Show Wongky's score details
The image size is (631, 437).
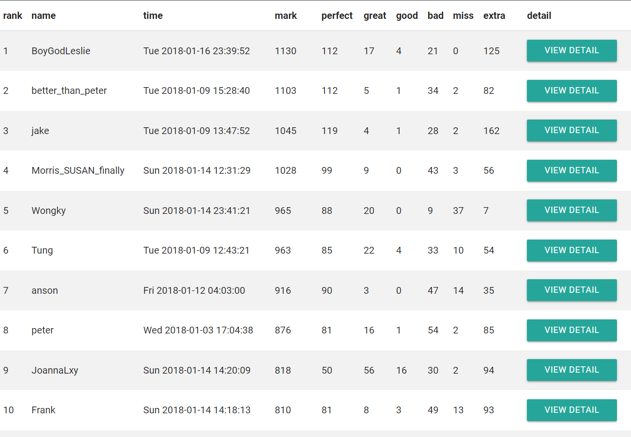571,211
